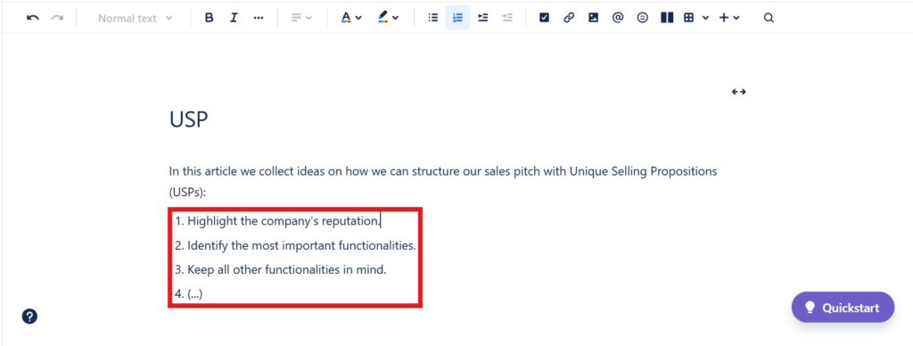Click the Quickstart button
Viewport: 913px width, 346px height.
click(x=843, y=307)
